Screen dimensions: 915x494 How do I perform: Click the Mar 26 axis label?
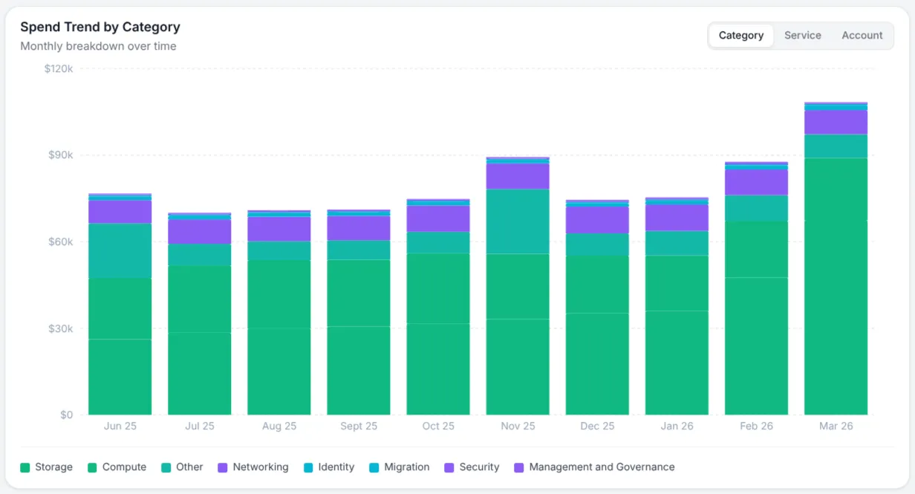[x=836, y=426]
